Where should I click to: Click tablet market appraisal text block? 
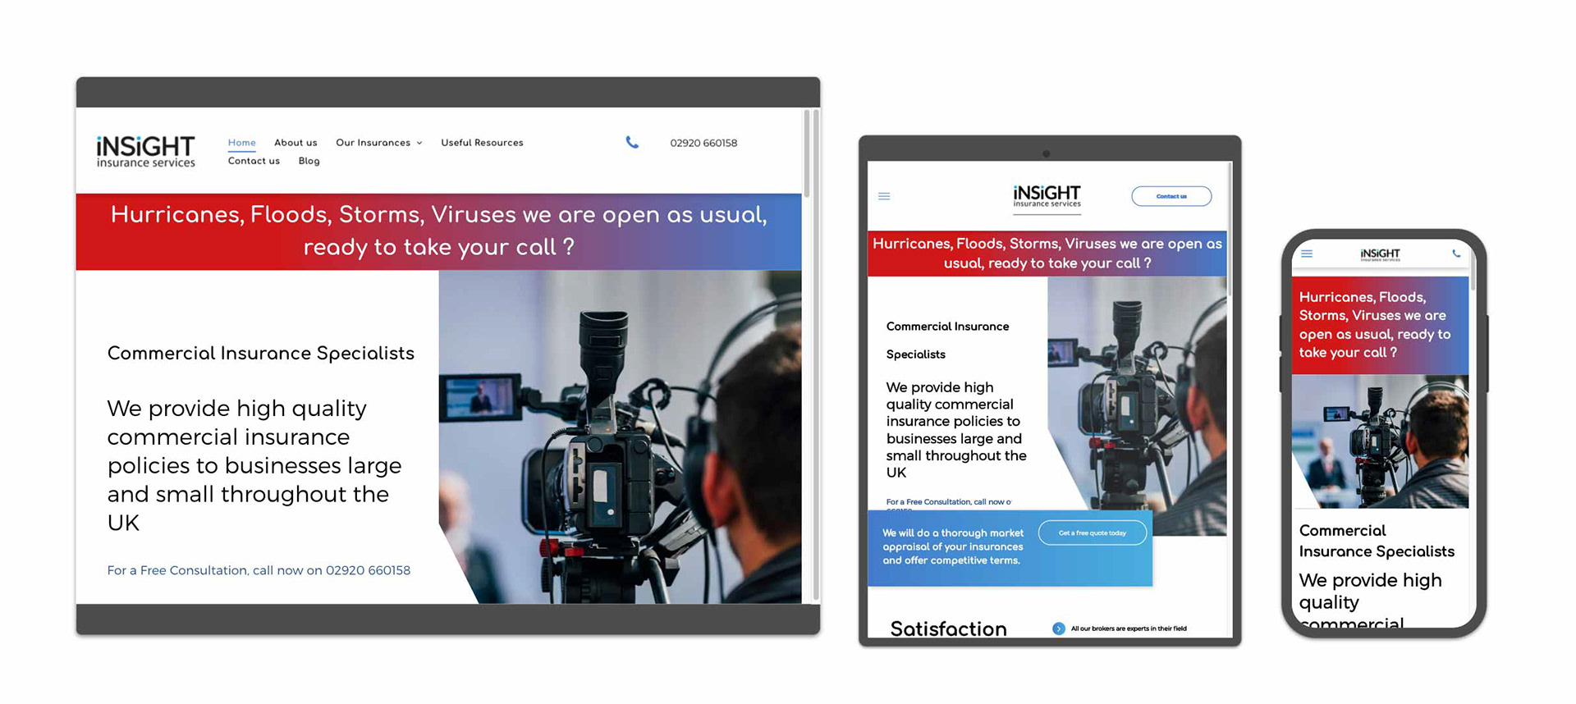tap(953, 546)
